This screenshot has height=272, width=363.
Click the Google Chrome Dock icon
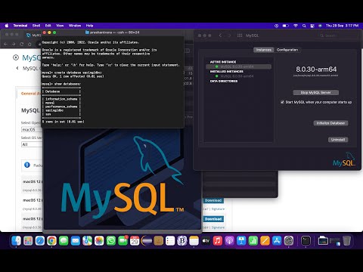coord(51,241)
